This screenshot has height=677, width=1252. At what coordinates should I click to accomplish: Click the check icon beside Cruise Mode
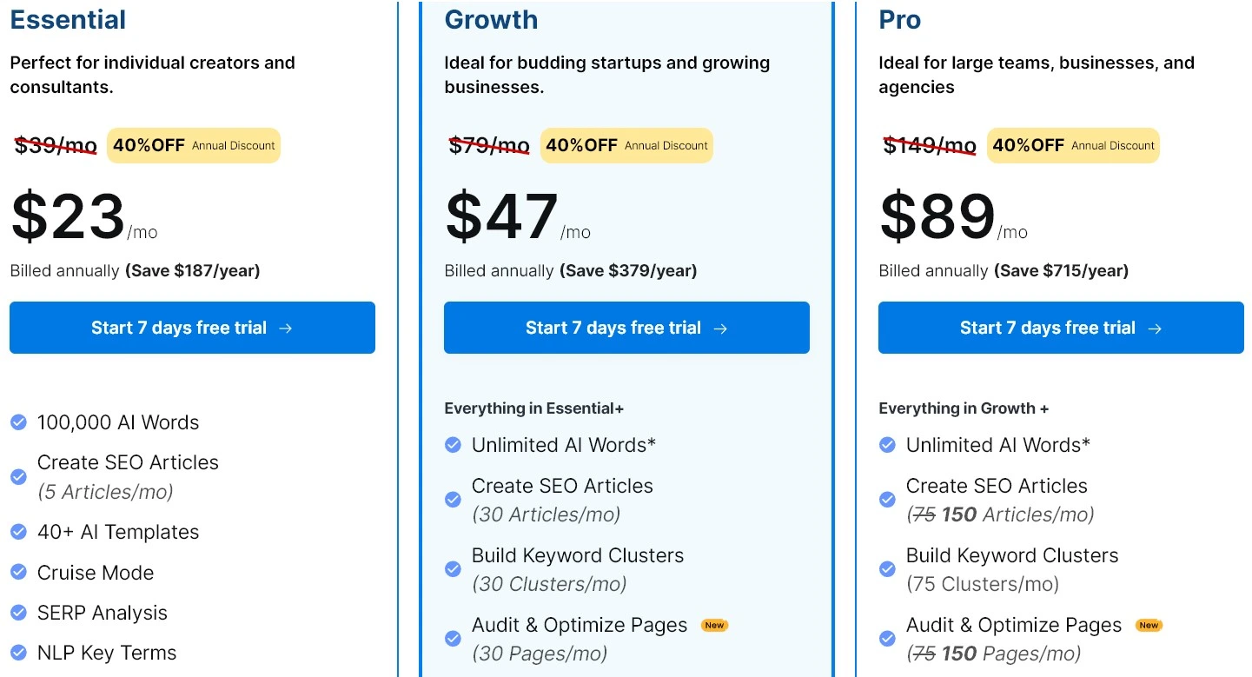tap(18, 573)
